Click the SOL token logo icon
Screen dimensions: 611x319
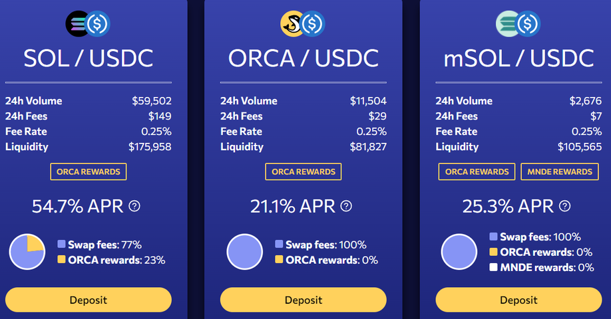pyautogui.click(x=77, y=24)
